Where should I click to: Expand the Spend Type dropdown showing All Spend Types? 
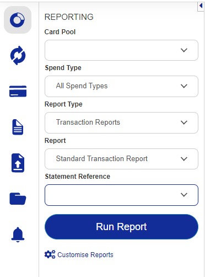tap(121, 86)
